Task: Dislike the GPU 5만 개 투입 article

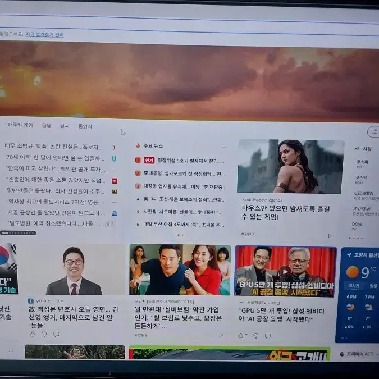Action: click(x=255, y=336)
